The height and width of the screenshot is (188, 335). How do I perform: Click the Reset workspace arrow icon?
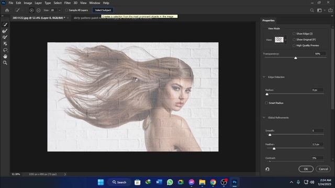[267, 169]
